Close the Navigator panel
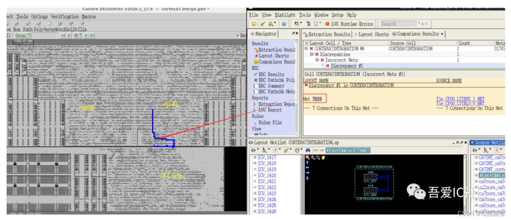 point(297,33)
